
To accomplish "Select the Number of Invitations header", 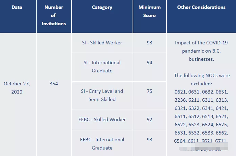I will pyautogui.click(x=54, y=15).
